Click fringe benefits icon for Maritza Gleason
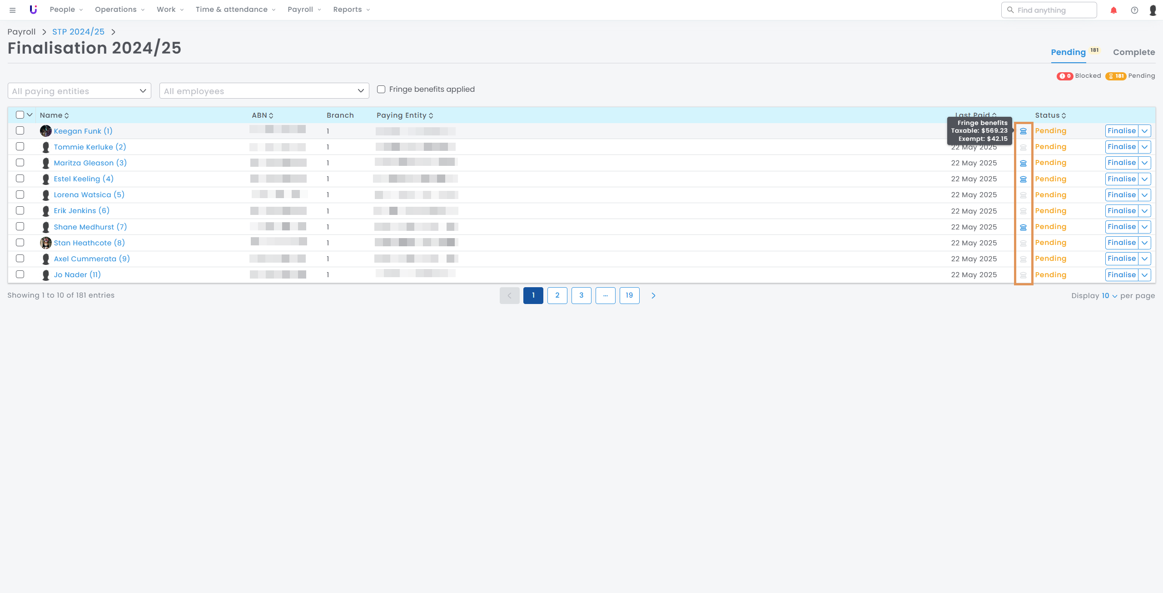Screen dimensions: 1163x593 (1023, 163)
